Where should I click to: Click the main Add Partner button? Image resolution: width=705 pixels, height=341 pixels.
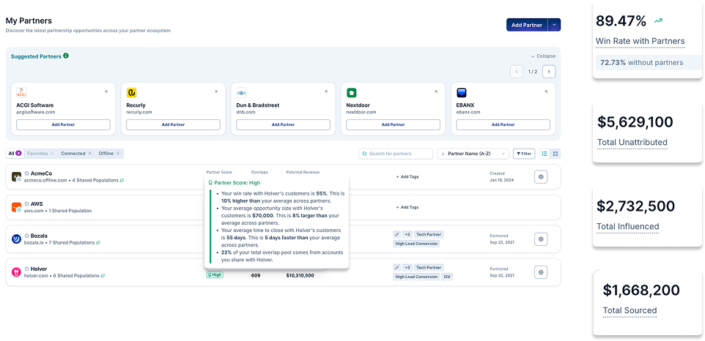[527, 25]
